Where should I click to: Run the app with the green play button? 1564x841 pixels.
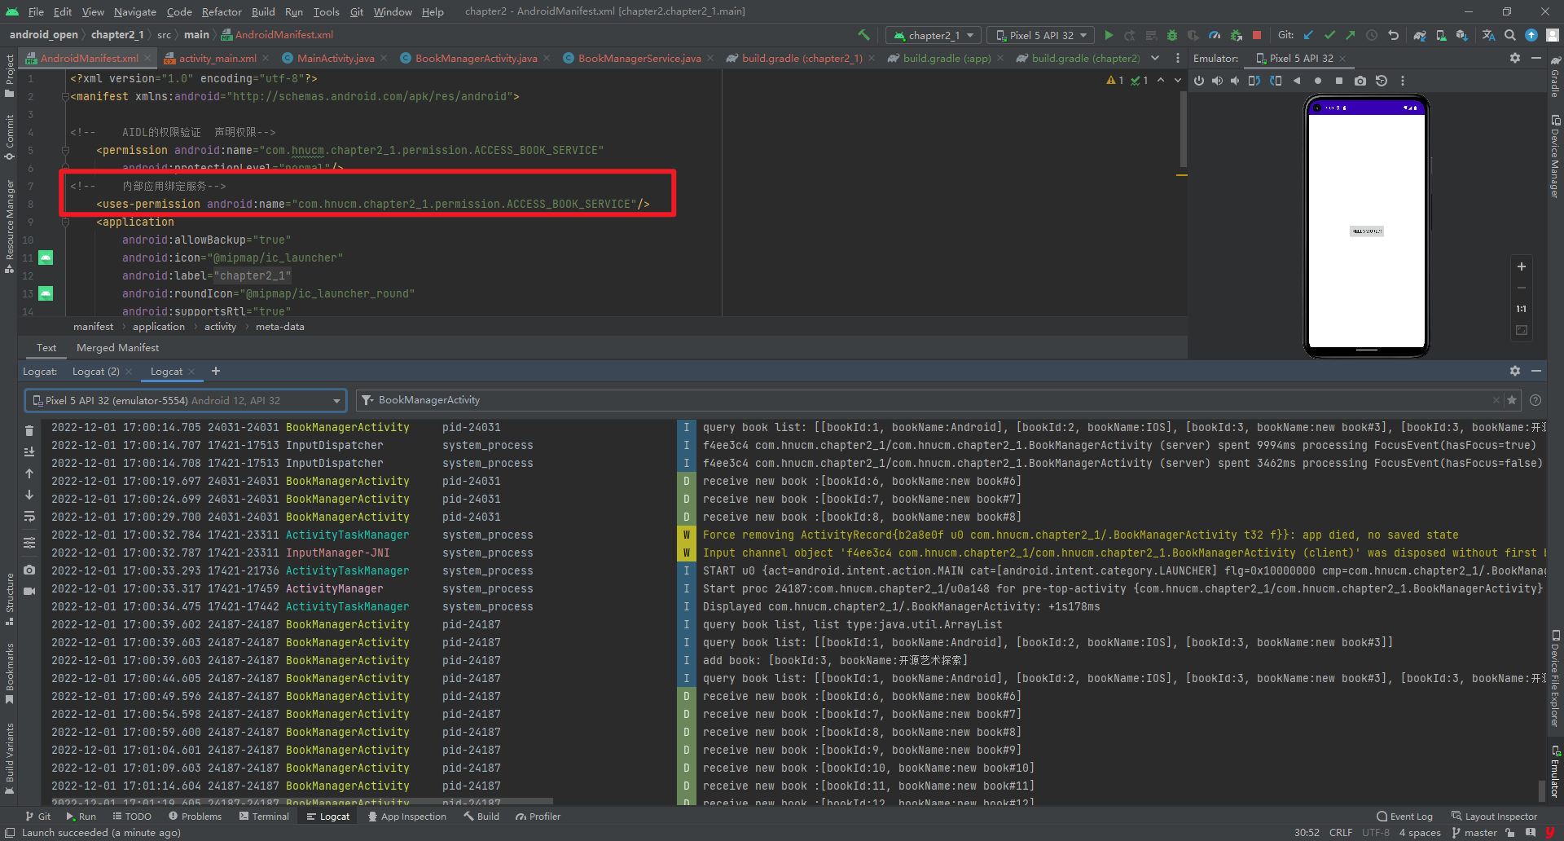click(x=1109, y=35)
